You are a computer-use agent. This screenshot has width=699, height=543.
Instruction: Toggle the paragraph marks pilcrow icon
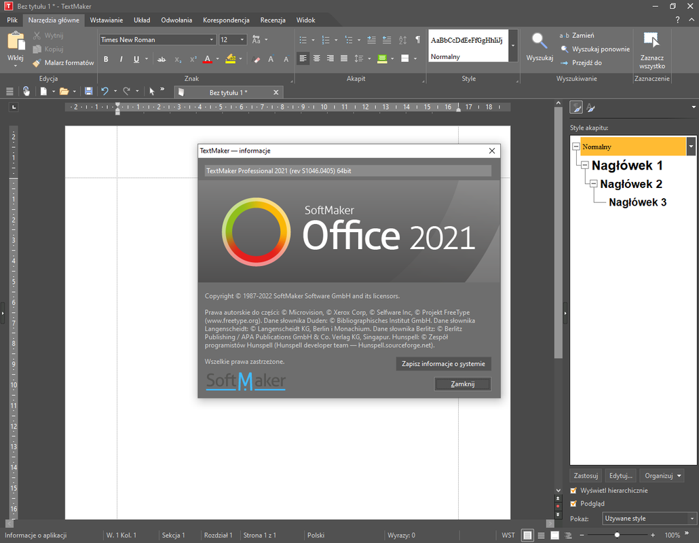point(418,39)
